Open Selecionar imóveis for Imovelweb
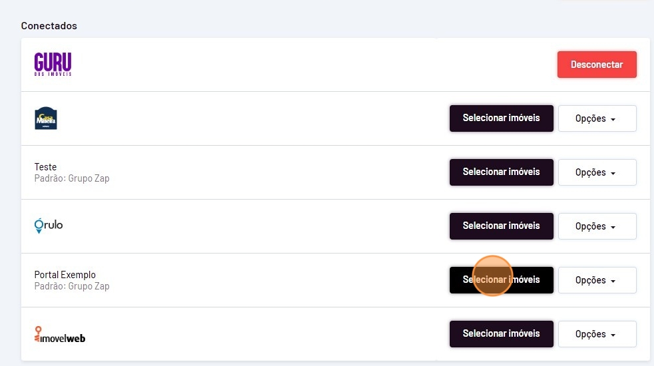The width and height of the screenshot is (654, 366). 501,334
